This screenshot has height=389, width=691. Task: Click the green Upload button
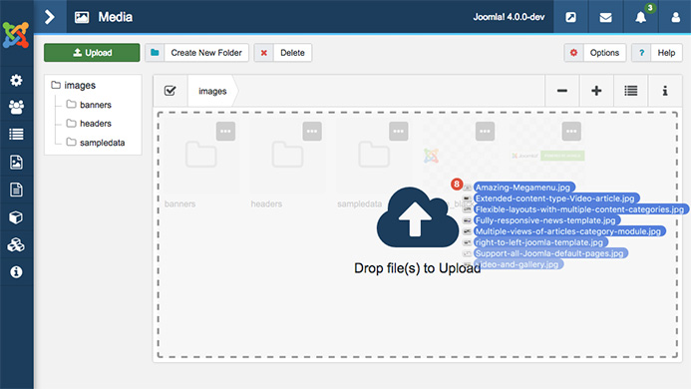tap(92, 53)
